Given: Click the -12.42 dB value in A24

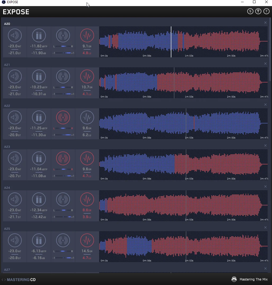Looking at the screenshot, I should [39, 217].
